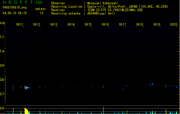Viewport: 180px width, 114px height.
Task: Click antenna text A504HB(yagi 4el)
Action: coord(101,13)
